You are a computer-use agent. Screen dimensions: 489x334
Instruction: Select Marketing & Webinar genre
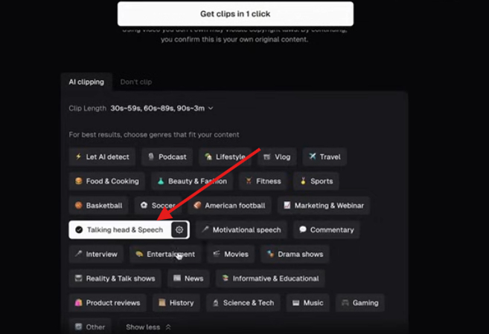(324, 206)
